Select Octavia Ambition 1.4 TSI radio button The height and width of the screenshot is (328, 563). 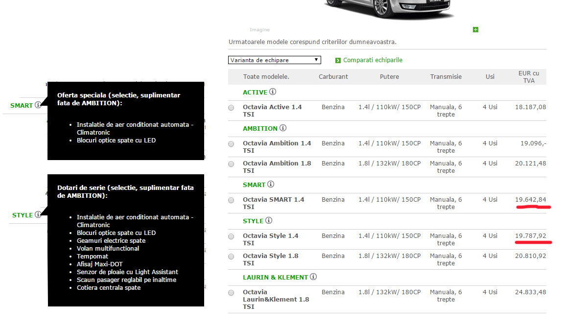(231, 144)
